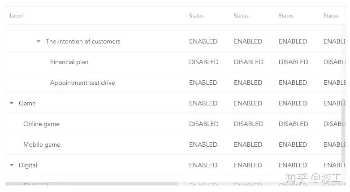Viewport: 350px width, 192px height.
Task: Click Mobile game's third ENABLED status cell
Action: coord(293,144)
